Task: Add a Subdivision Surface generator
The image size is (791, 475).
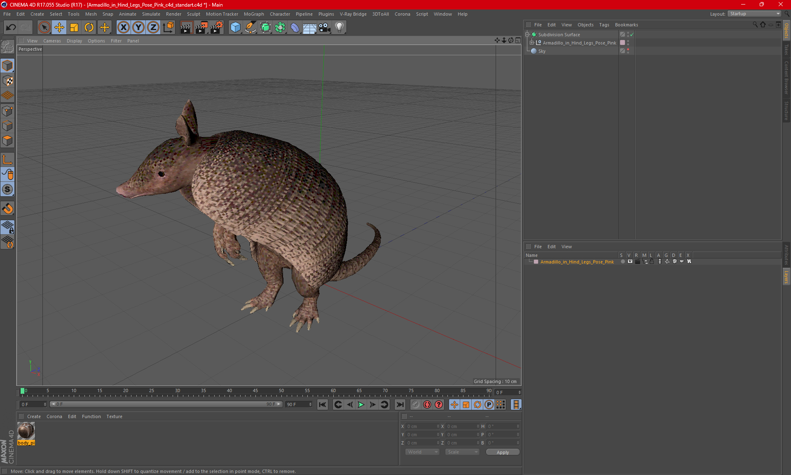Action: click(265, 28)
